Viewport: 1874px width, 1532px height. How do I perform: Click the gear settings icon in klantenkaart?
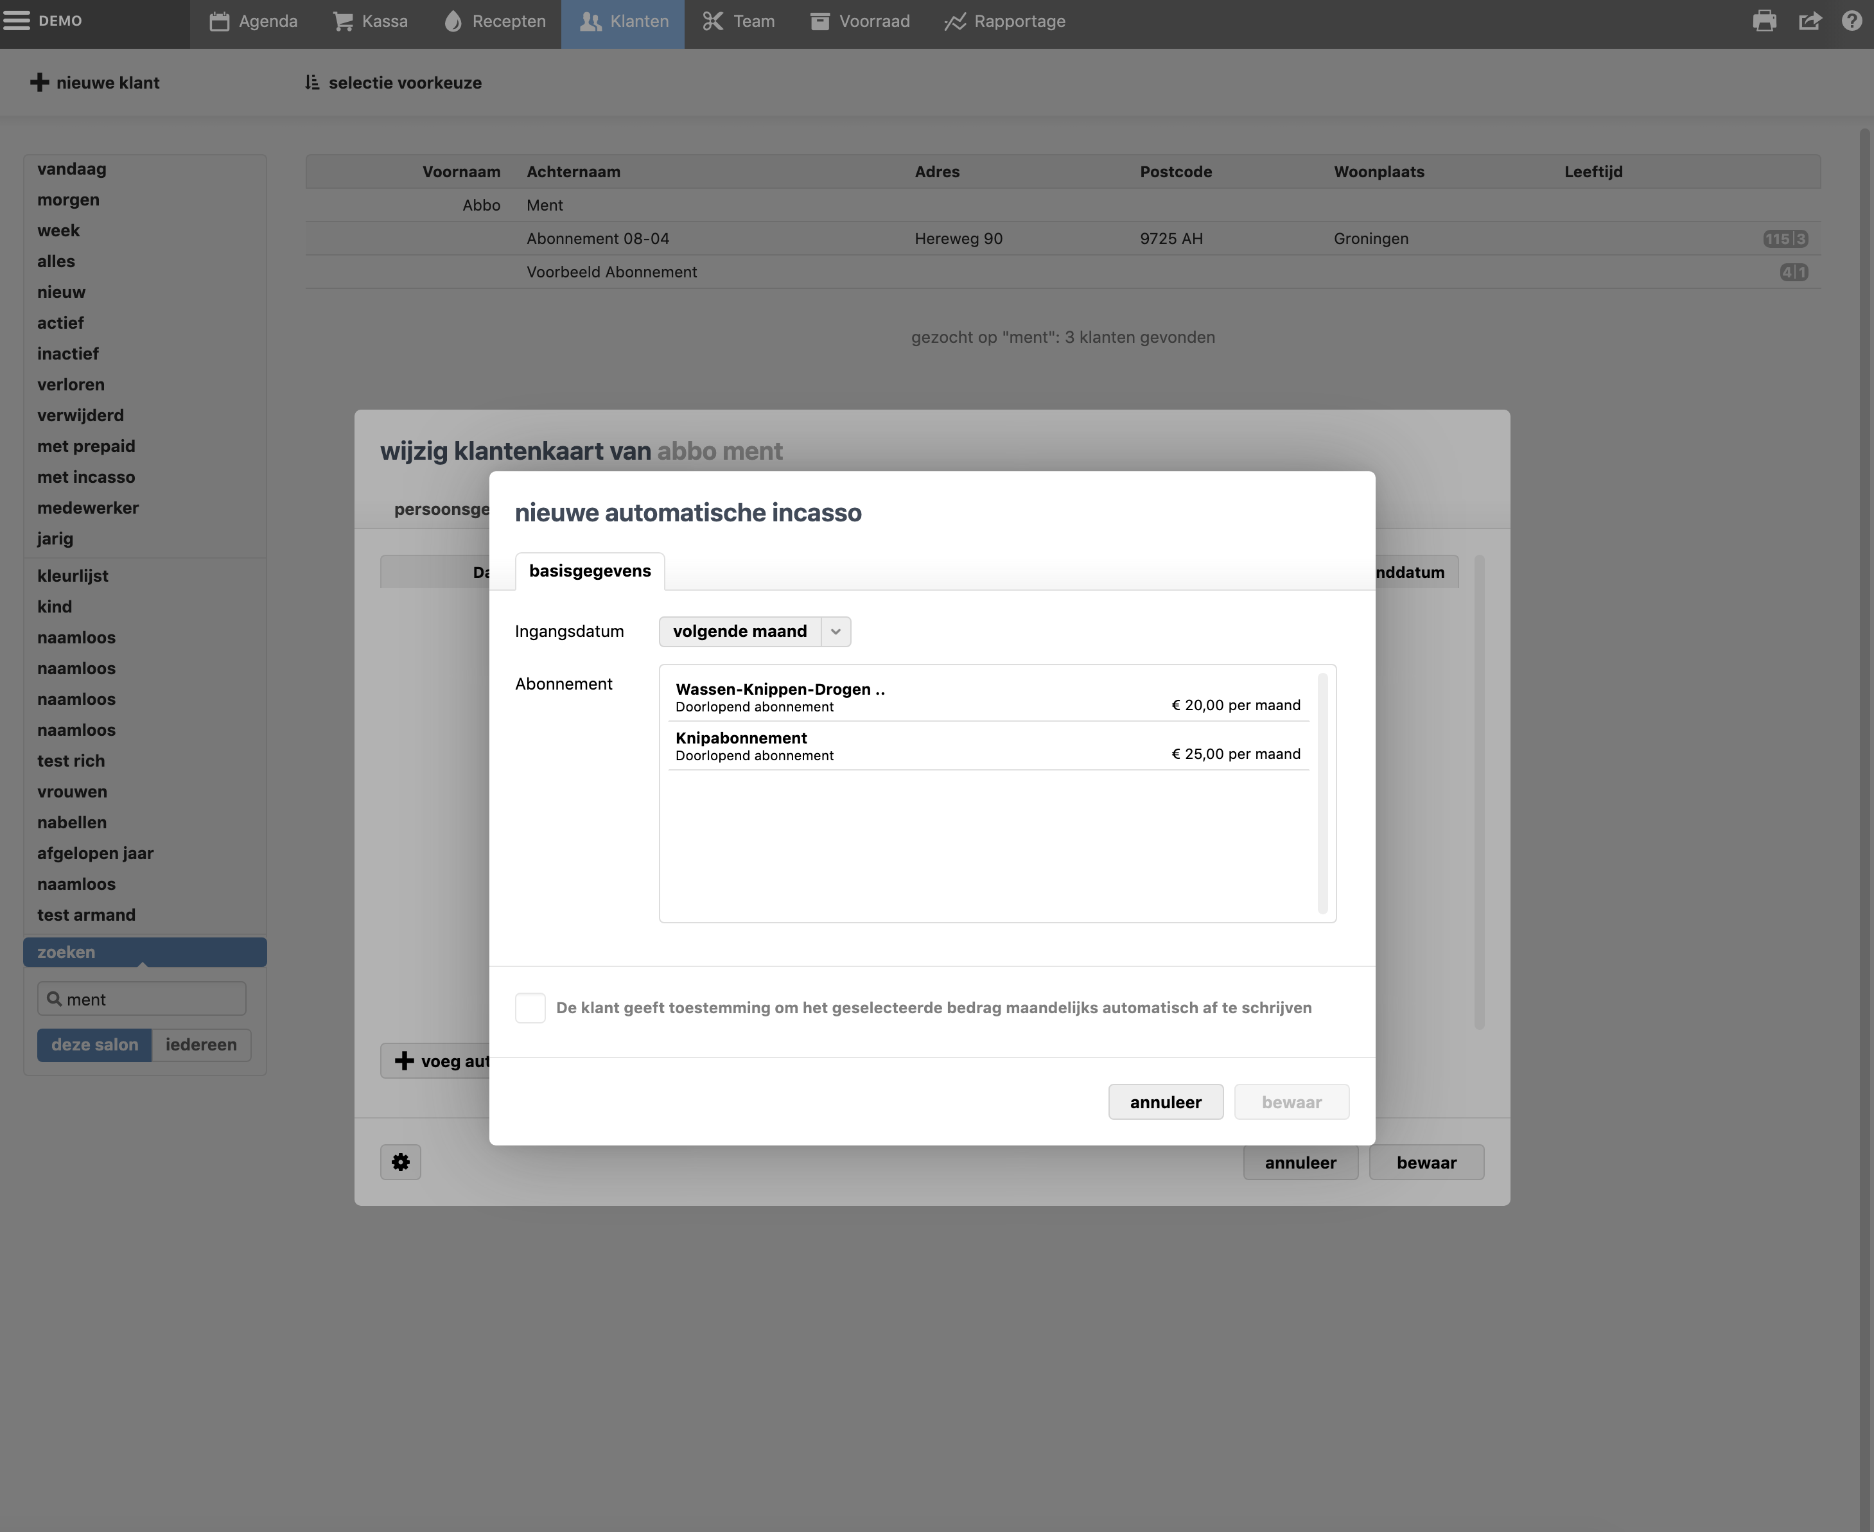401,1162
